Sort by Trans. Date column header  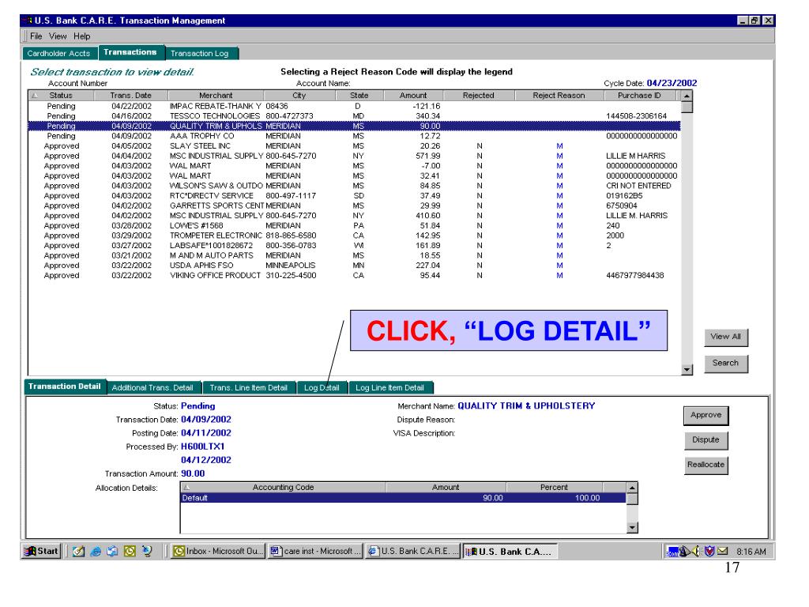click(131, 96)
